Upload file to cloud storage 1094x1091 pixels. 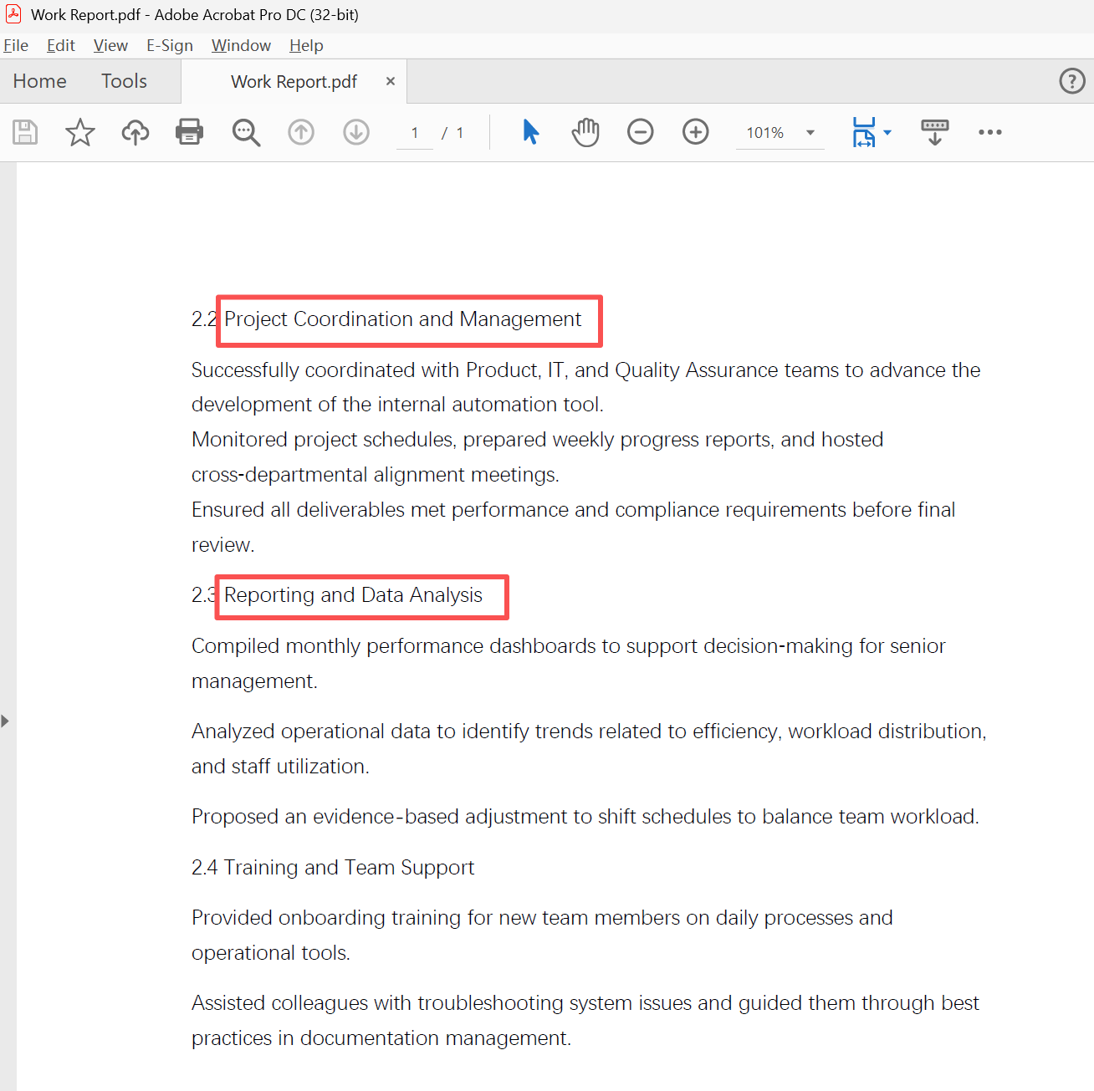(135, 132)
